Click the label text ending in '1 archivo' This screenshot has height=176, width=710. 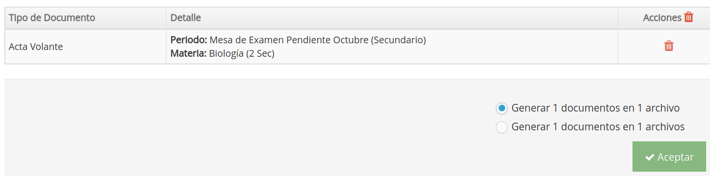point(595,108)
